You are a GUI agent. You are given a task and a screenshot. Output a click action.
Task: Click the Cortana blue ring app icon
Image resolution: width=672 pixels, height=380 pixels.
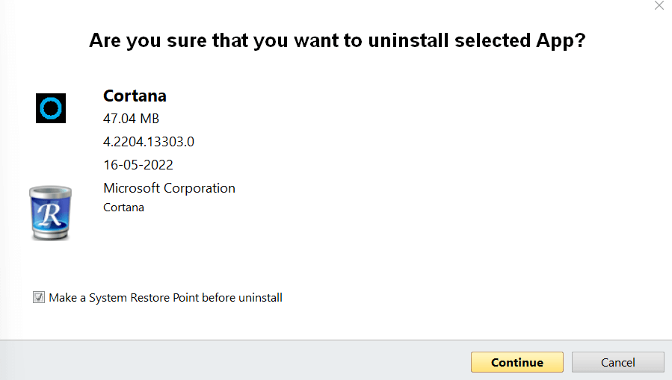(x=51, y=109)
